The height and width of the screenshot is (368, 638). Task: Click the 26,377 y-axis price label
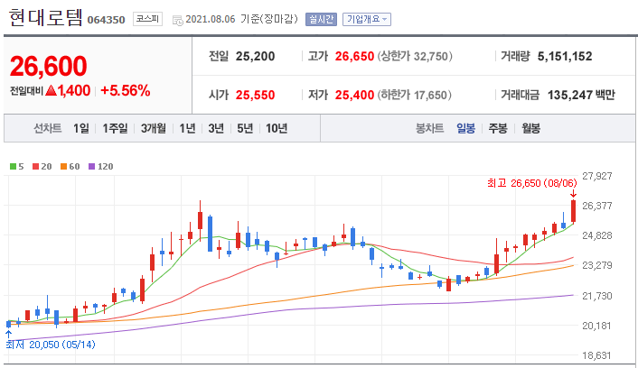pyautogui.click(x=597, y=206)
